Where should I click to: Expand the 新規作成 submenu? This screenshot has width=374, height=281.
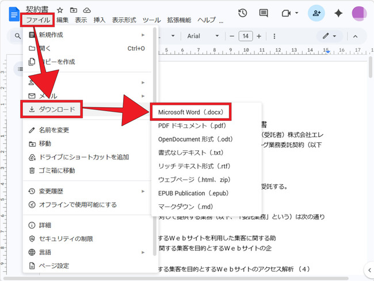(87, 35)
